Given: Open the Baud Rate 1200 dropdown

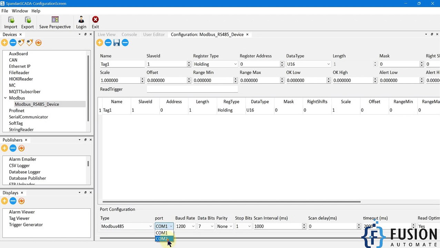Looking at the screenshot, I should coord(186,226).
